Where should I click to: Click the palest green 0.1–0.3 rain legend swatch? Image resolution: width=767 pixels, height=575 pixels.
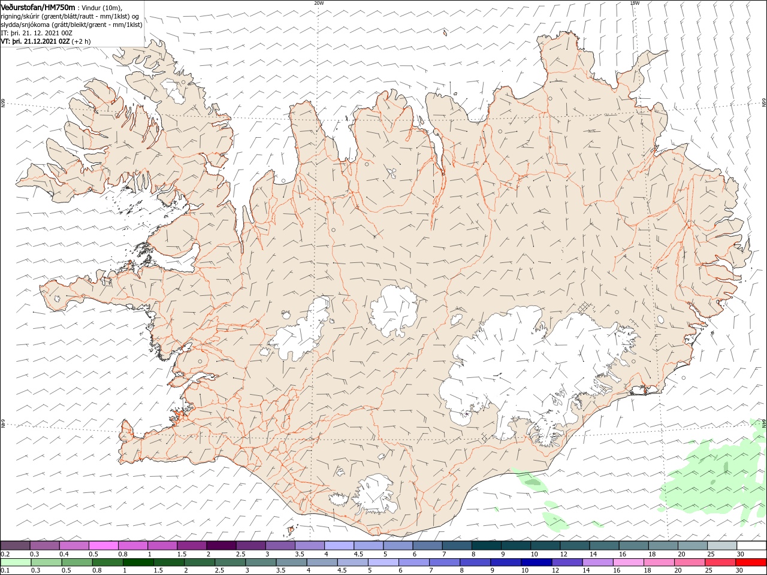pos(16,562)
